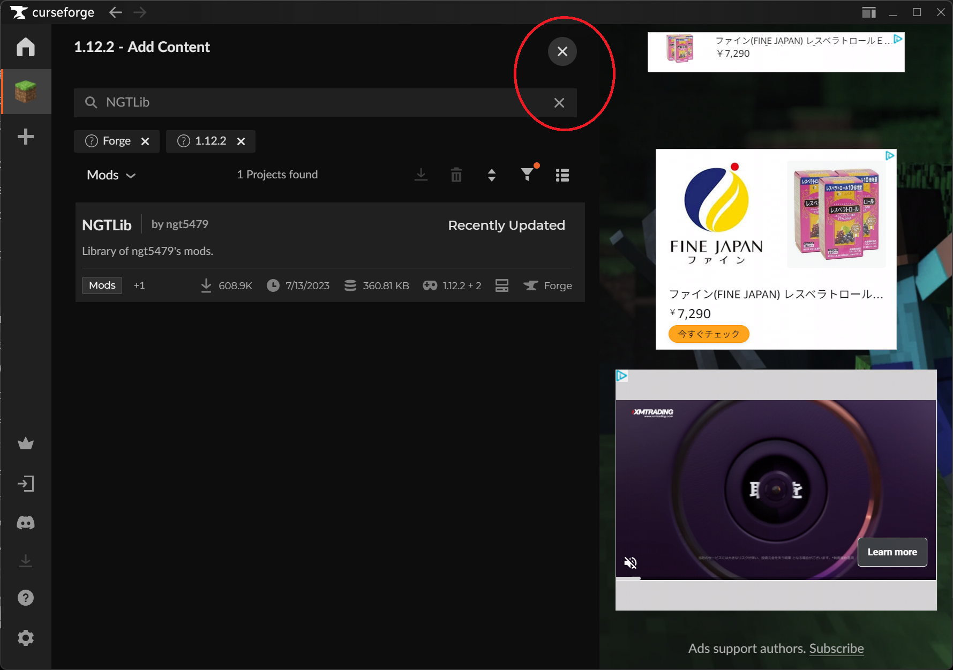Viewport: 953px width, 670px height.
Task: Click the 608.9K downloads count
Action: coord(226,285)
